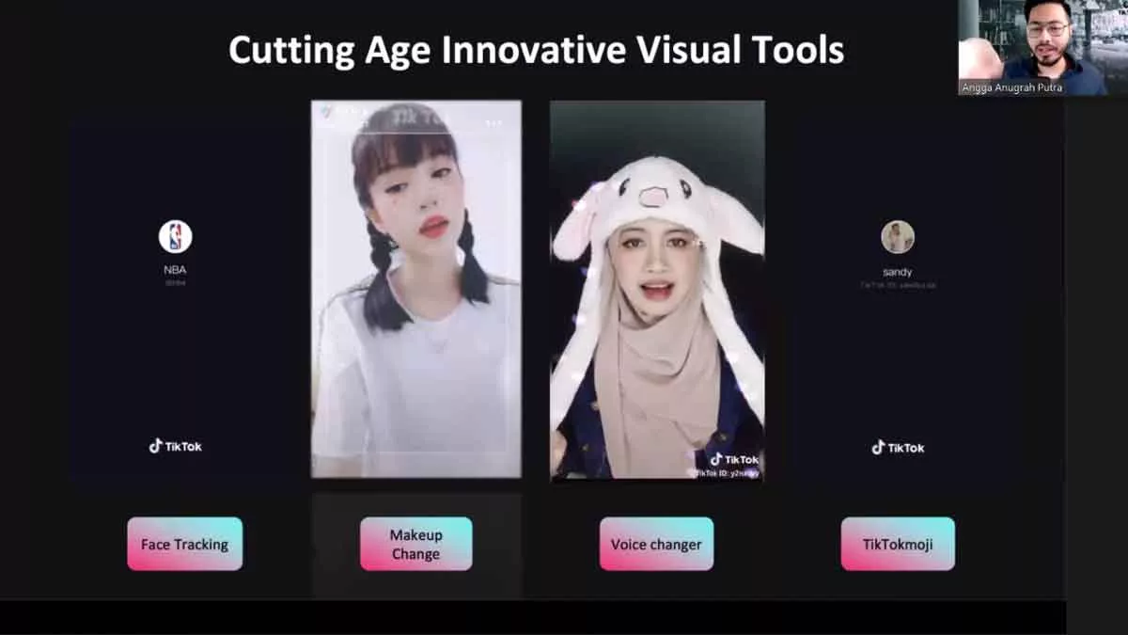Click the 'sandy' account name text
Image resolution: width=1128 pixels, height=635 pixels.
pos(898,272)
